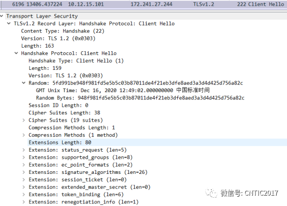Screen dimensions: 287x206
Task: Click the GMT Unix Time field
Action: click(x=123, y=91)
